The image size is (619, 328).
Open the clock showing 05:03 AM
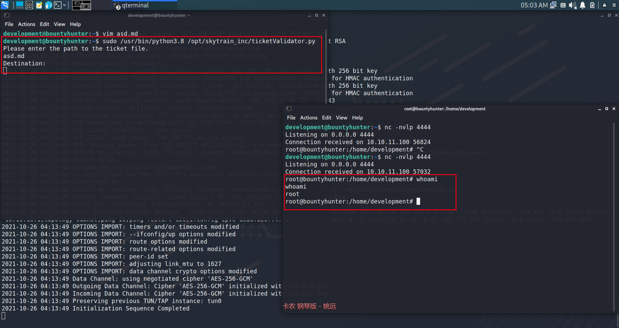534,5
